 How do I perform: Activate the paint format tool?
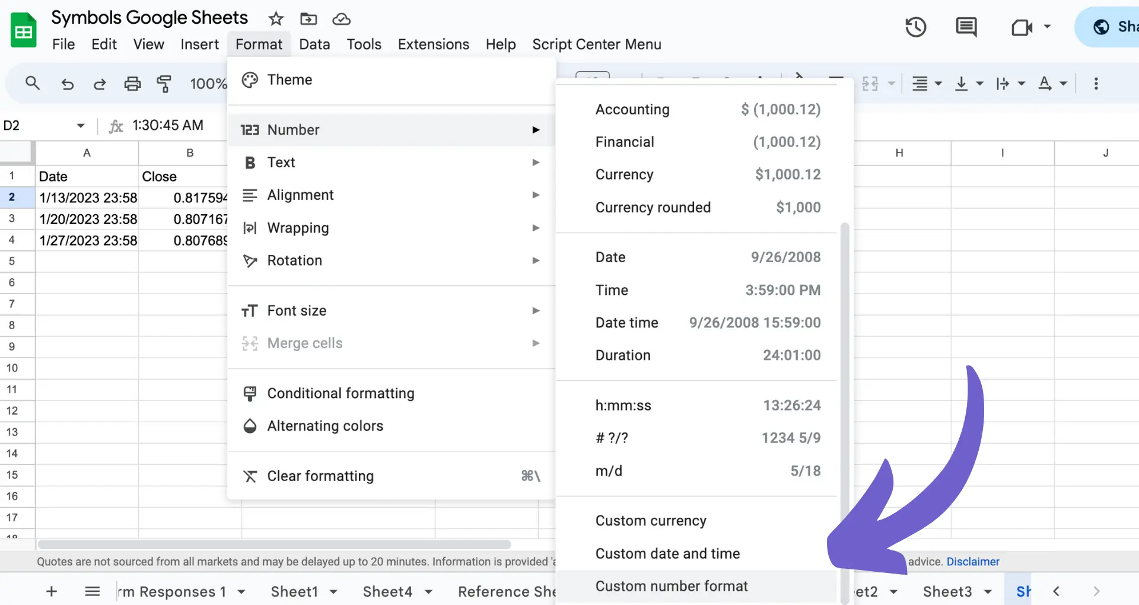coord(164,84)
